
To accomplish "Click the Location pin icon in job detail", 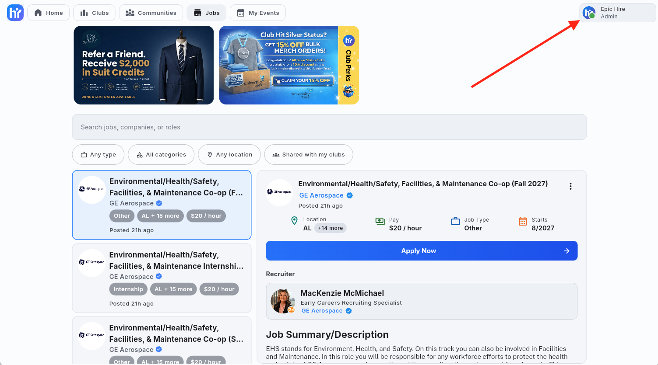I will 295,221.
